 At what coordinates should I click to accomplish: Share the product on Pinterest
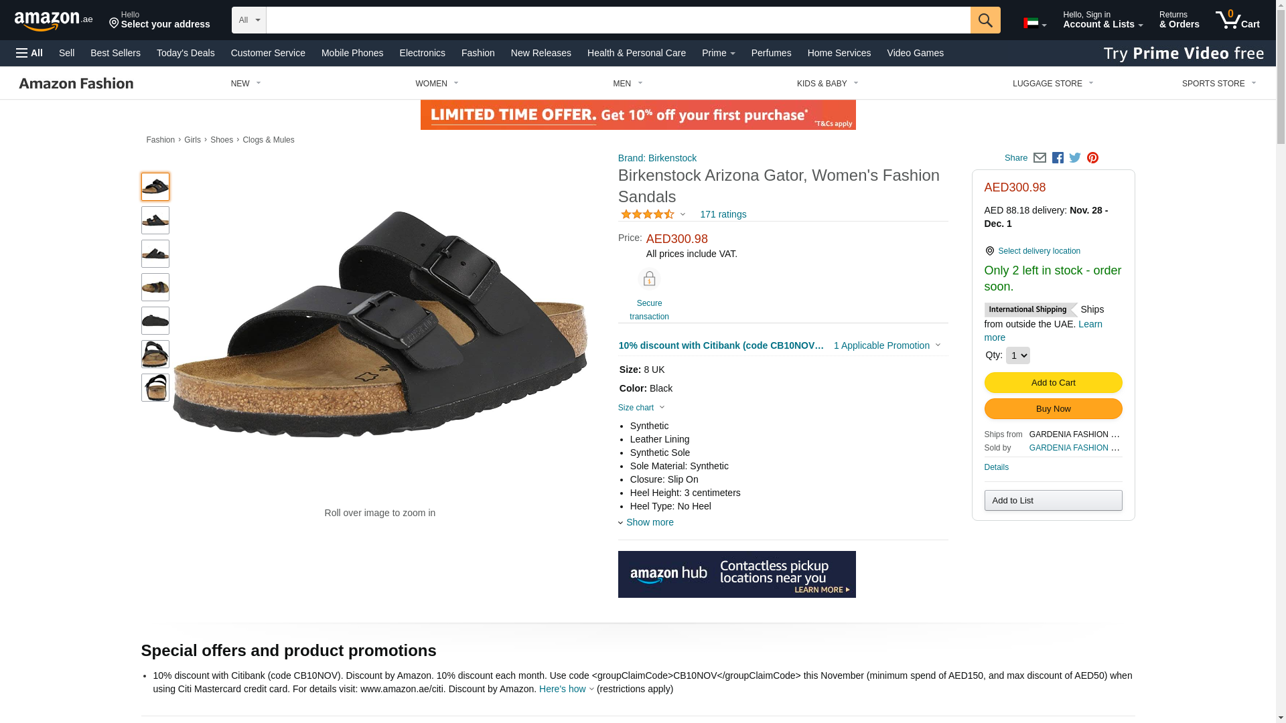pyautogui.click(x=1092, y=158)
